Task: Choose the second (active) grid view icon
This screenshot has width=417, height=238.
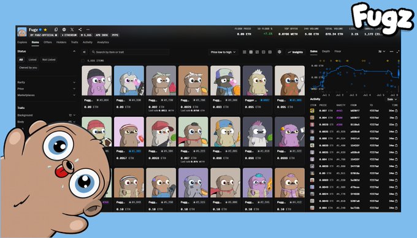Action: (251, 52)
